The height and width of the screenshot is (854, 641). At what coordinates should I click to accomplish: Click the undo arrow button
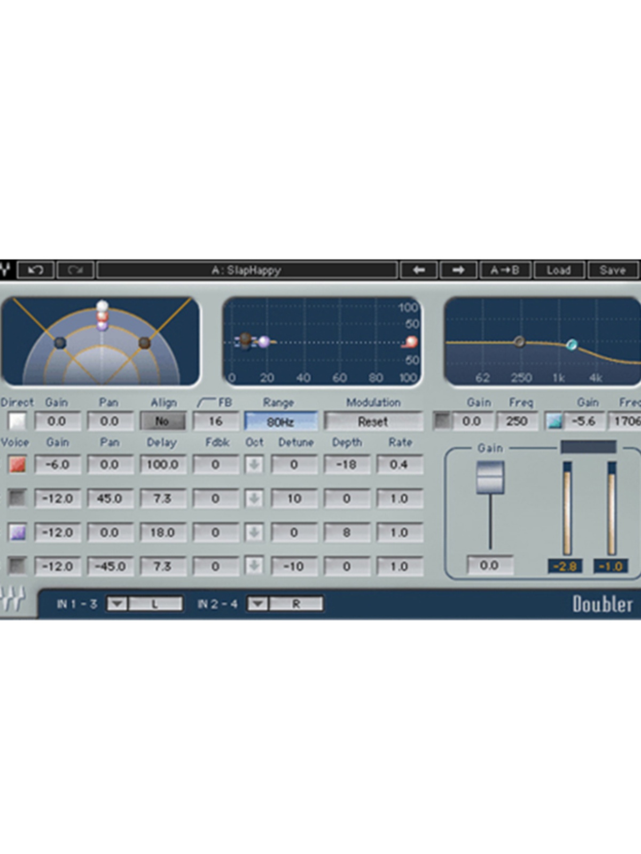36,270
